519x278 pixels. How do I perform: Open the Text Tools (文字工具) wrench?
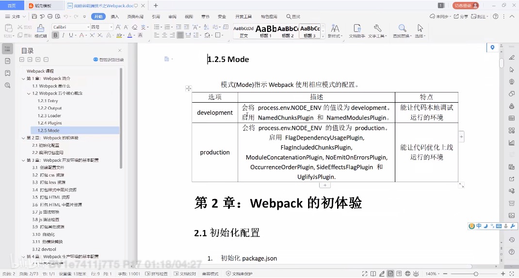tap(377, 31)
